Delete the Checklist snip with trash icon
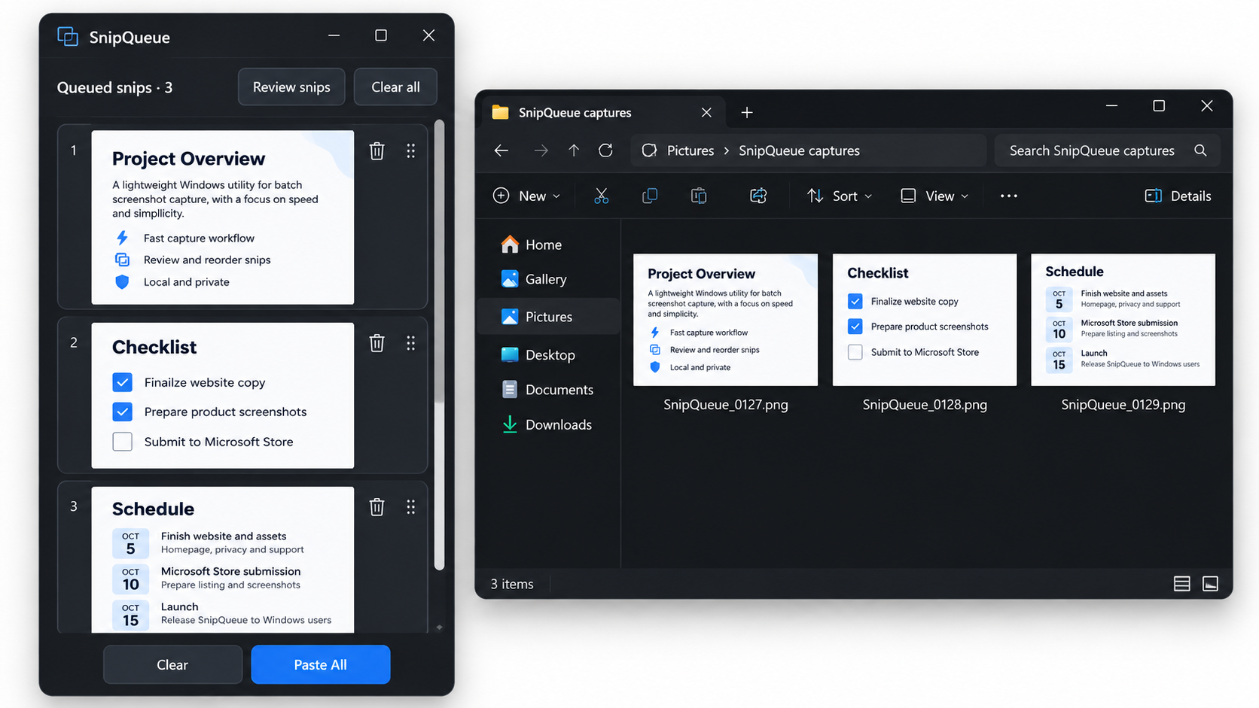1259x708 pixels. point(377,343)
